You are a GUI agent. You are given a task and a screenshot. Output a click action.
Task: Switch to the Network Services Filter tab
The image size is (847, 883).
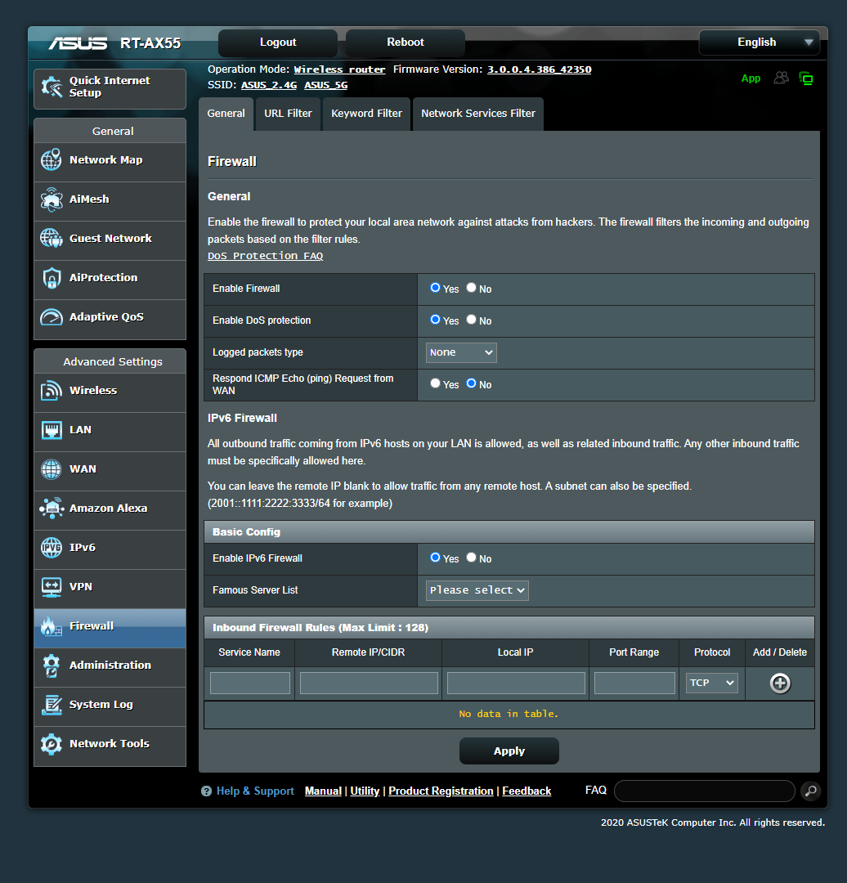pyautogui.click(x=478, y=114)
